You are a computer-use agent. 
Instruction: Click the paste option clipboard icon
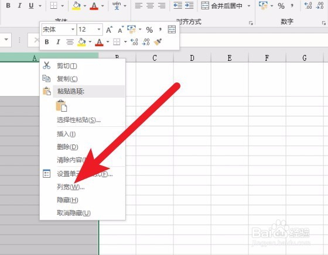point(61,106)
